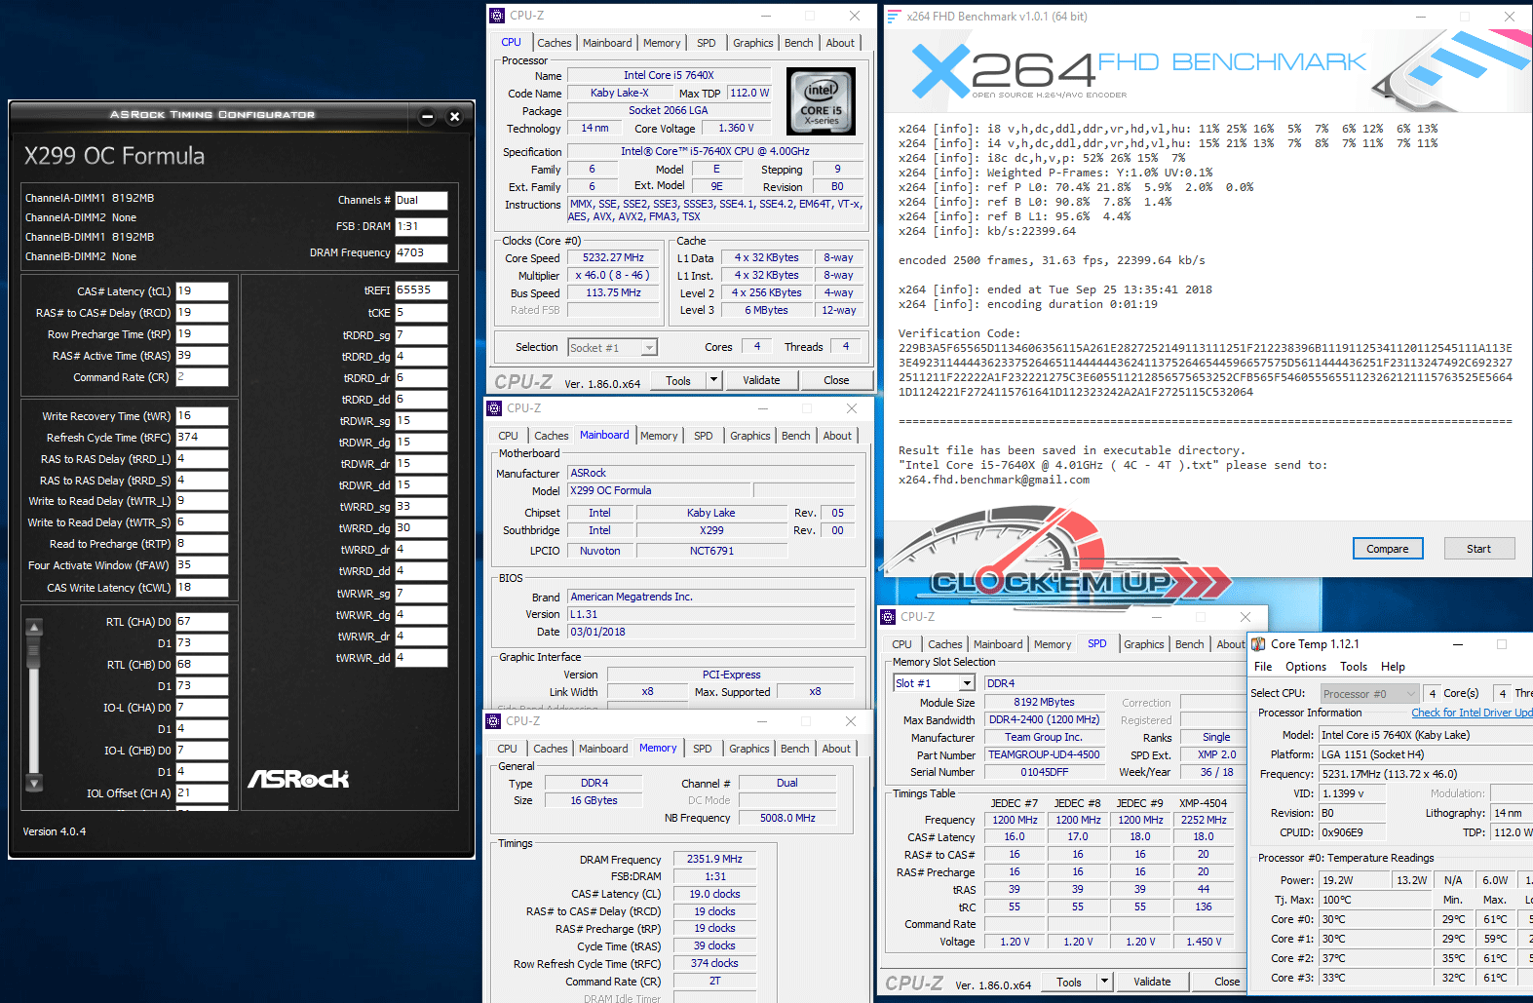Click the CAS# Latency (tCL) value field
Image resolution: width=1533 pixels, height=1003 pixels.
[202, 291]
